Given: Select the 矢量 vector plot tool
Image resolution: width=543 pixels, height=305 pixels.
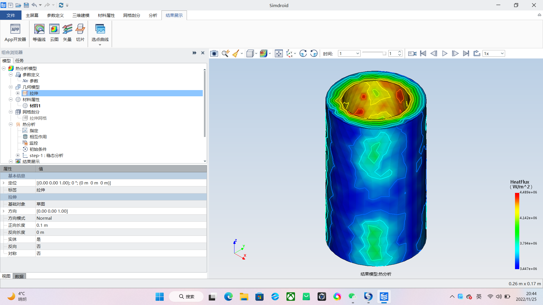Looking at the screenshot, I should (67, 33).
